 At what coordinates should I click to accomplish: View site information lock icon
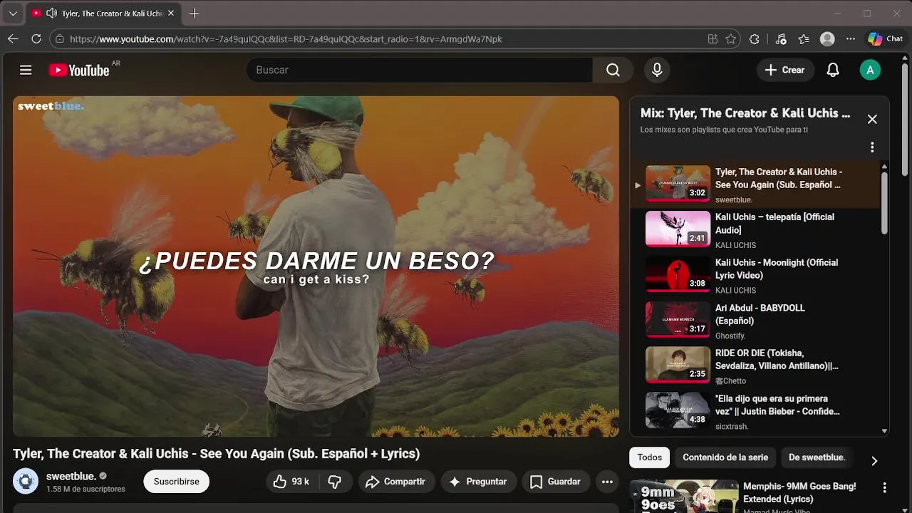point(60,39)
